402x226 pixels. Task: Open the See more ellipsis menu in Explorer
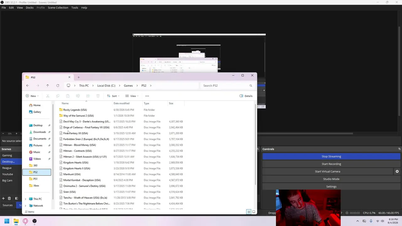147,96
